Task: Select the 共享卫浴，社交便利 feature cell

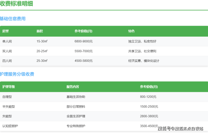Action: 142,51
